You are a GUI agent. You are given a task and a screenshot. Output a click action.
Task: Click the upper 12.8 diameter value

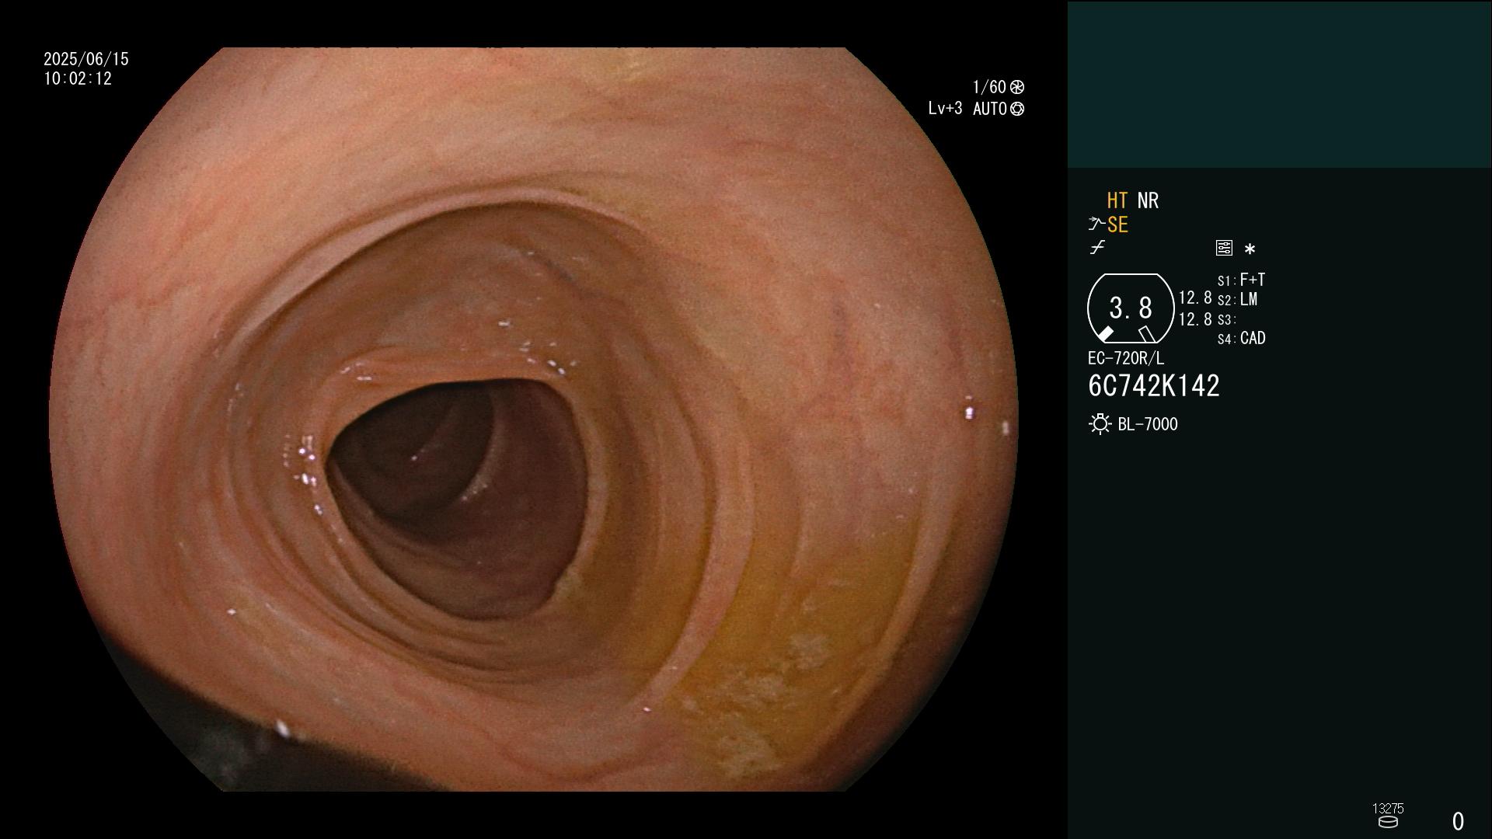pyautogui.click(x=1195, y=298)
